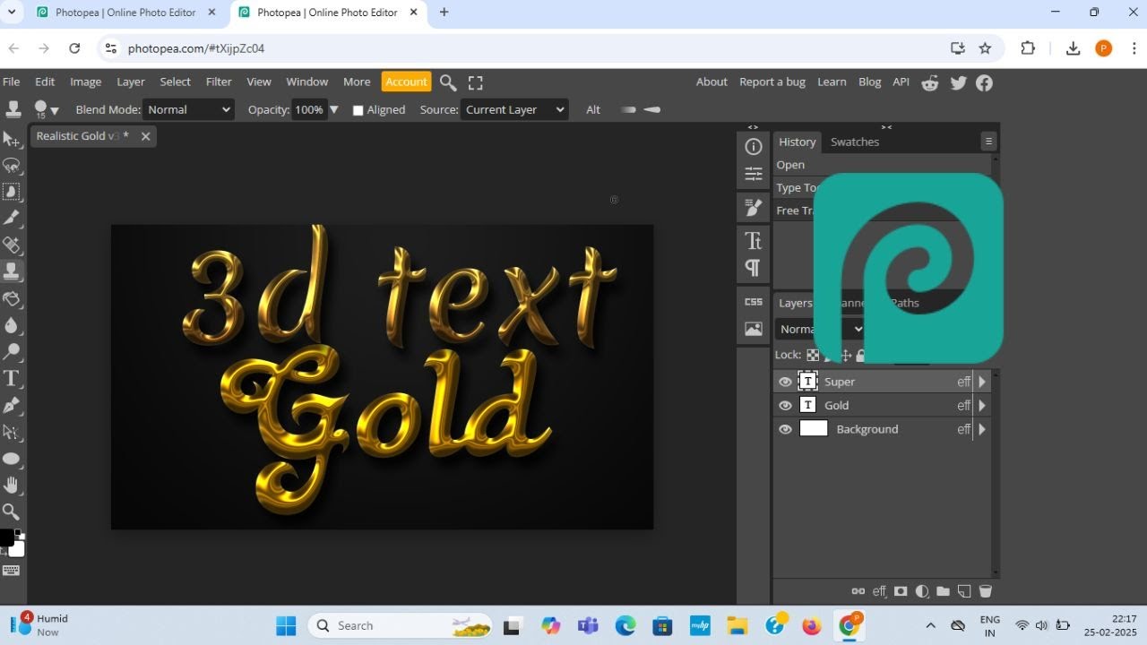Expand effects of the Super layer
This screenshot has width=1147, height=645.
click(x=982, y=382)
